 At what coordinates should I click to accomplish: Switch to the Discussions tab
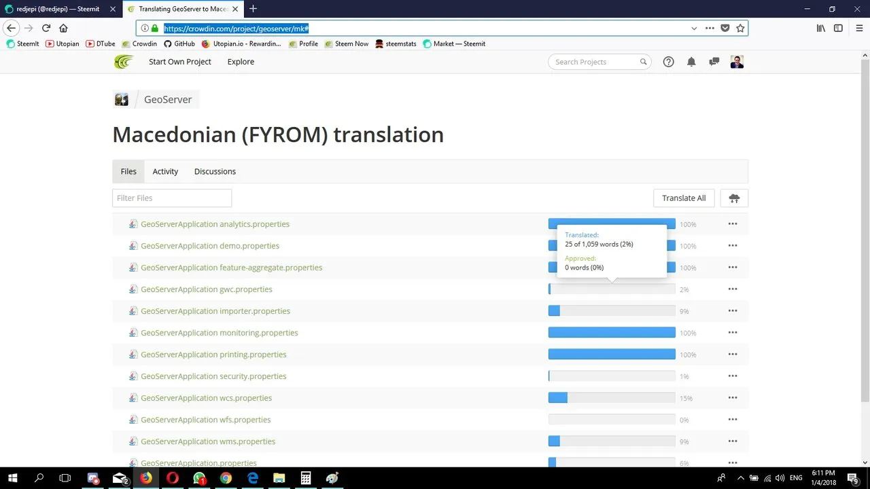(x=215, y=171)
